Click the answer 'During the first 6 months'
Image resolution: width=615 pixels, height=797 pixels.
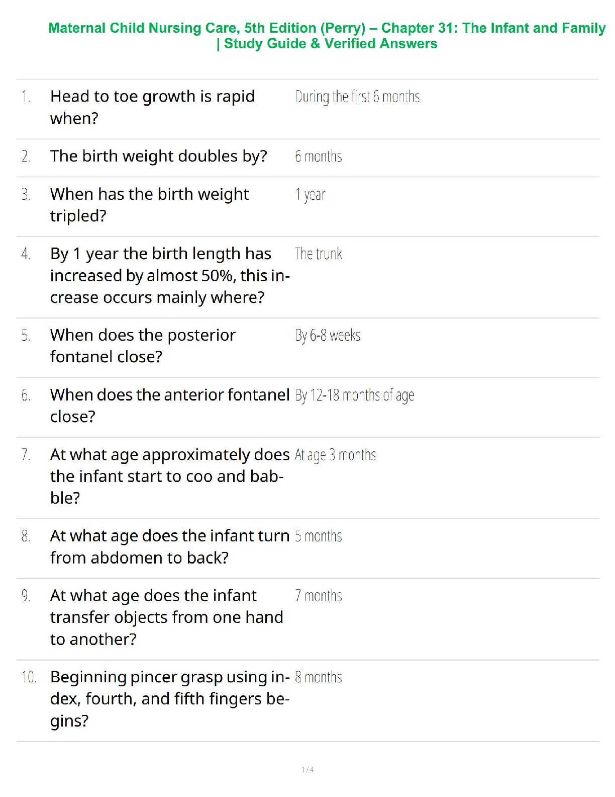(x=357, y=96)
